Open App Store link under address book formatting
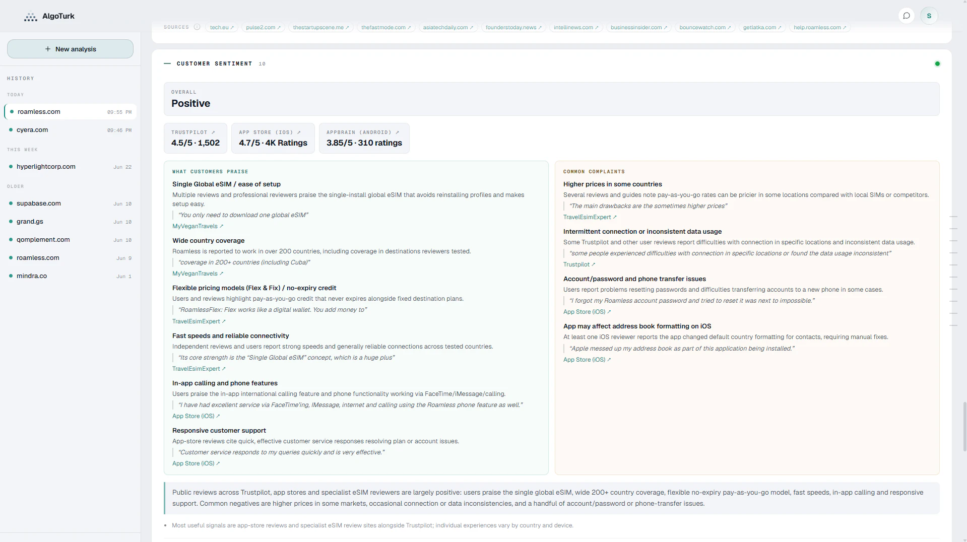The width and height of the screenshot is (967, 542). (x=587, y=360)
